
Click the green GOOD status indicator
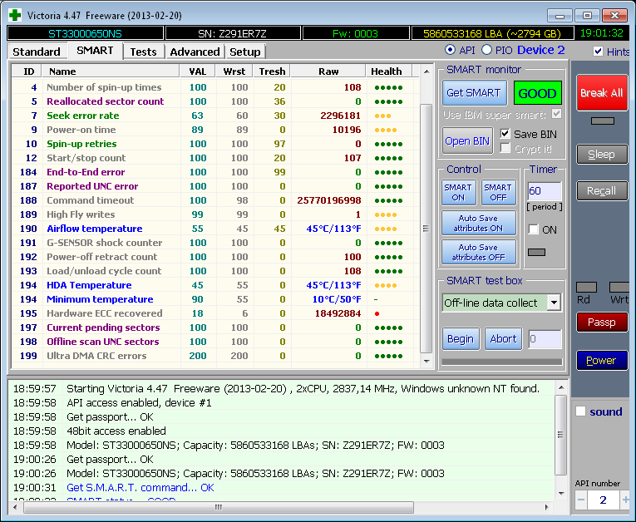tap(537, 93)
